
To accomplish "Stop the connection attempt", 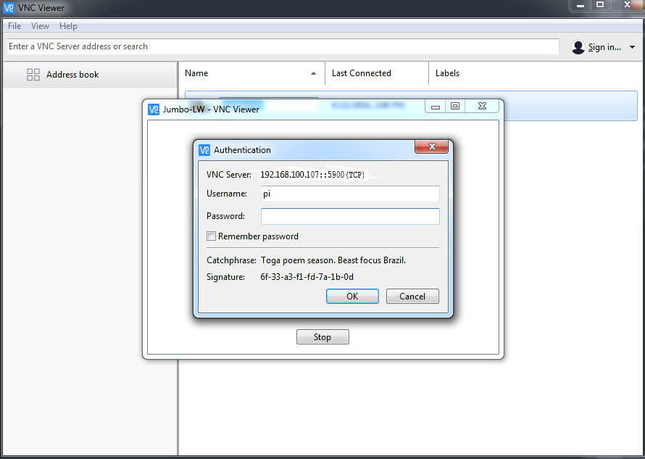I will (322, 337).
